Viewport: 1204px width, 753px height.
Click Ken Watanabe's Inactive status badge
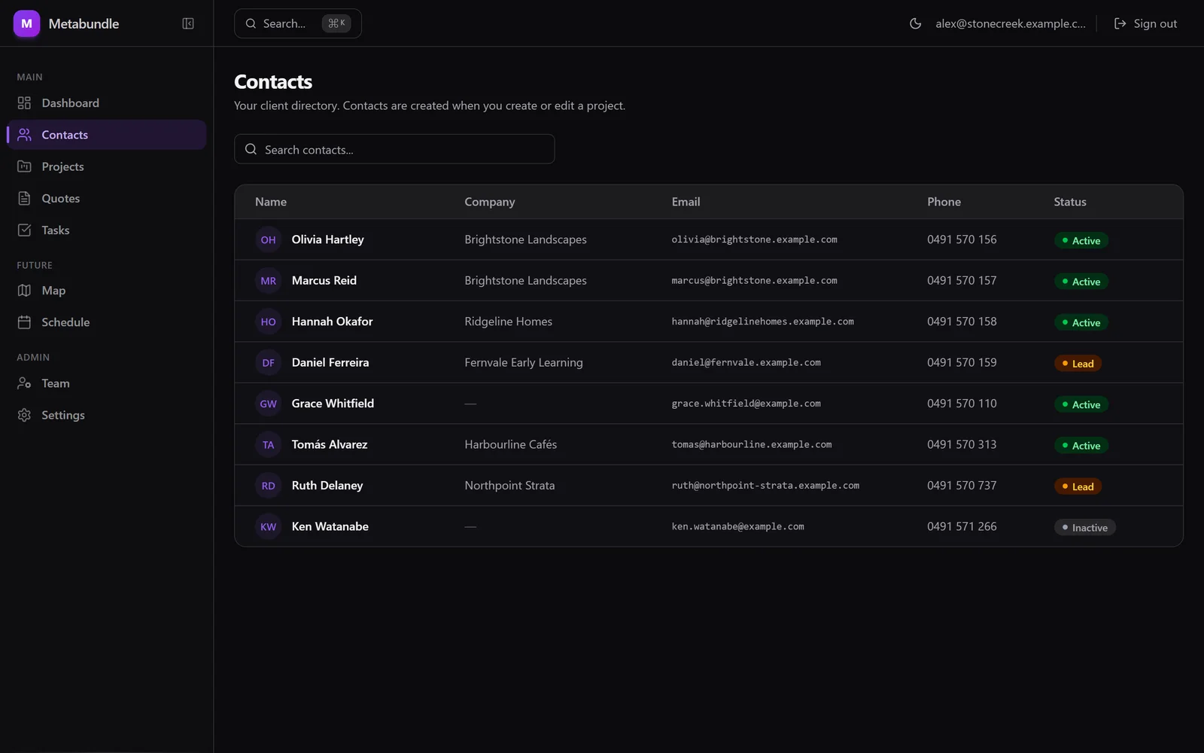pos(1084,528)
